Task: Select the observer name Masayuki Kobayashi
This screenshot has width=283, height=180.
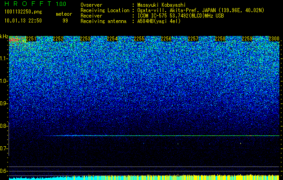Action: coord(162,5)
